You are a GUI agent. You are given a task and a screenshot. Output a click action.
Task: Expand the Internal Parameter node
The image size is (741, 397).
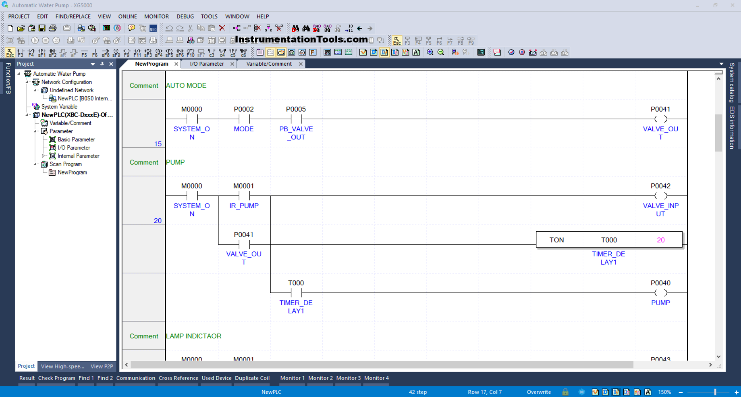43,156
